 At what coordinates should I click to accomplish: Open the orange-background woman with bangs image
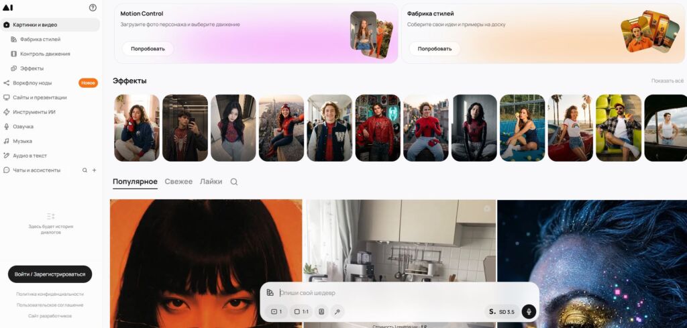pyautogui.click(x=206, y=264)
